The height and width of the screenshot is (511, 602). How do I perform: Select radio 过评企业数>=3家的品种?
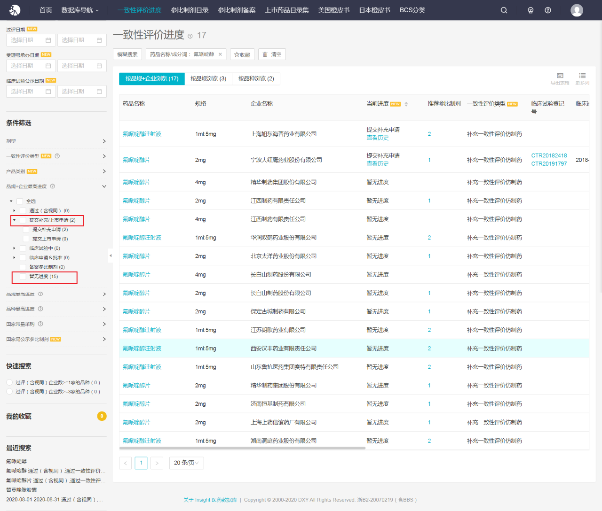point(9,391)
